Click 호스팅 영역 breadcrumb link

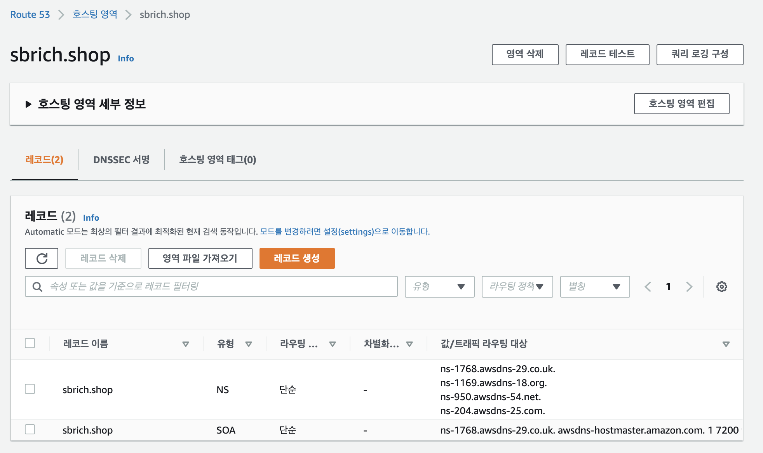point(95,15)
